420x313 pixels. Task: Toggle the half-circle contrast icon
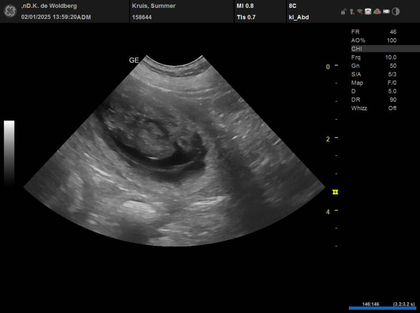(396, 12)
